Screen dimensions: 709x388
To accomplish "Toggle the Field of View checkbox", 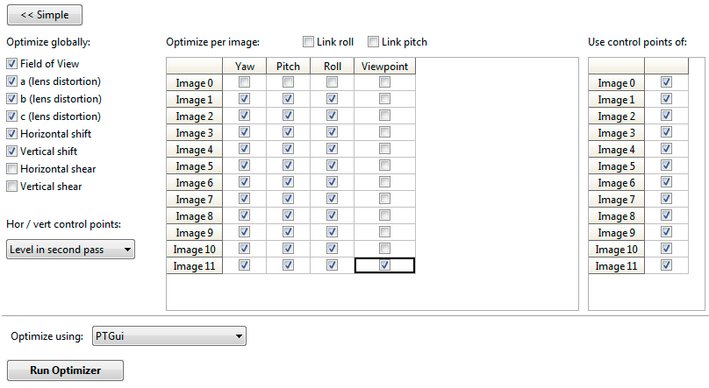I will tap(11, 64).
